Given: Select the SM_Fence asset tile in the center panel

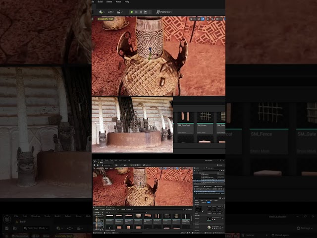Looking at the screenshot, I should [x=205, y=122].
